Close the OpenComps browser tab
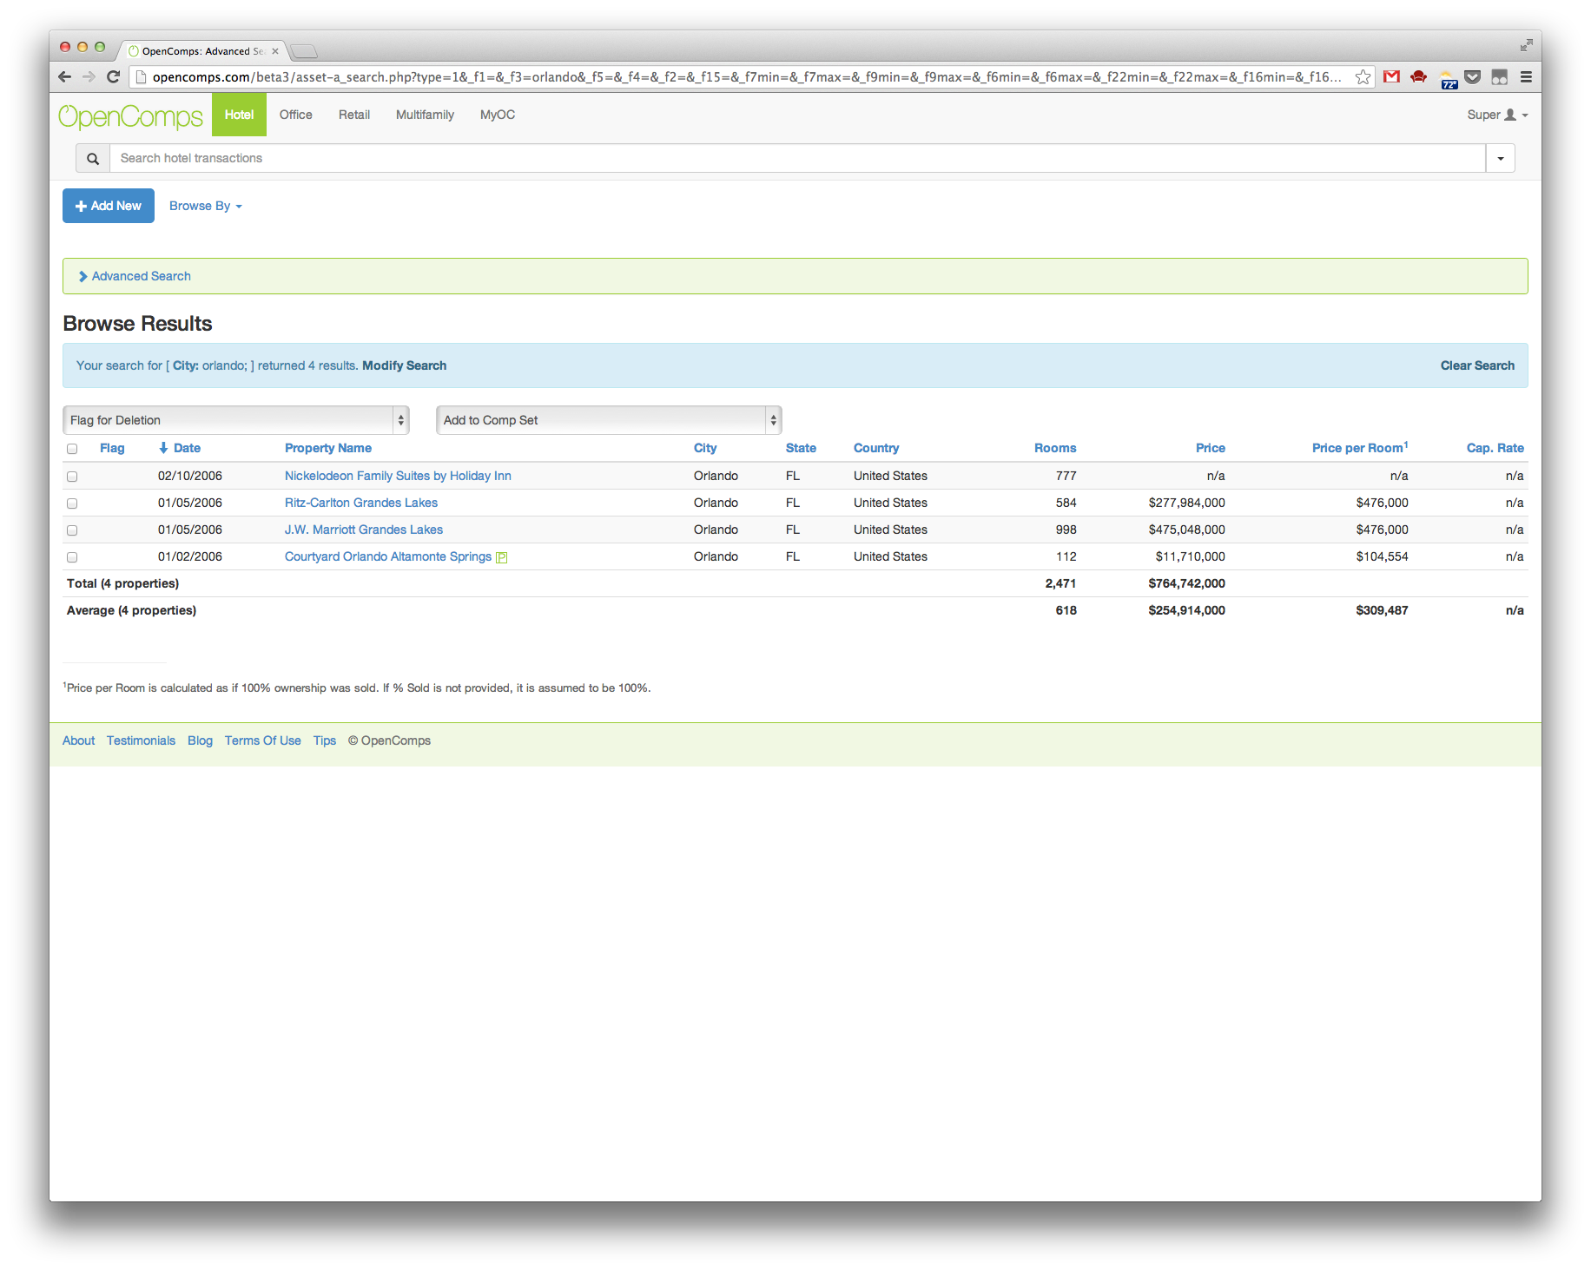1591x1270 pixels. coord(275,51)
